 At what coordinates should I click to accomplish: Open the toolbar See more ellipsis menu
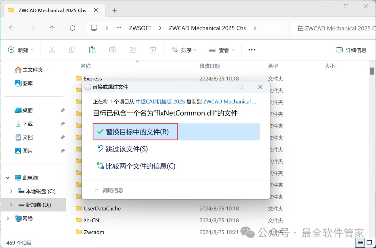click(252, 50)
